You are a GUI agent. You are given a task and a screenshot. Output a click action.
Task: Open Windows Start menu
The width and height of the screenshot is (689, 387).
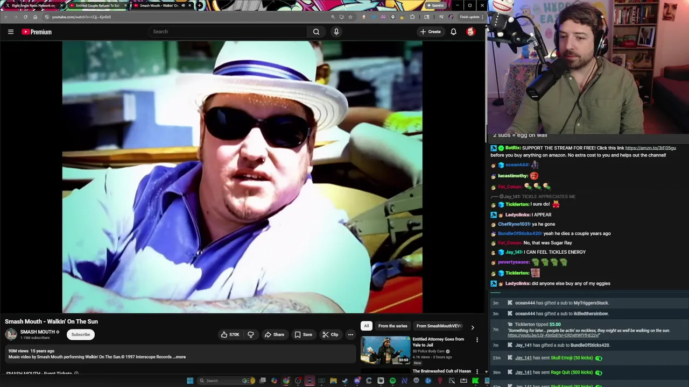pos(190,381)
